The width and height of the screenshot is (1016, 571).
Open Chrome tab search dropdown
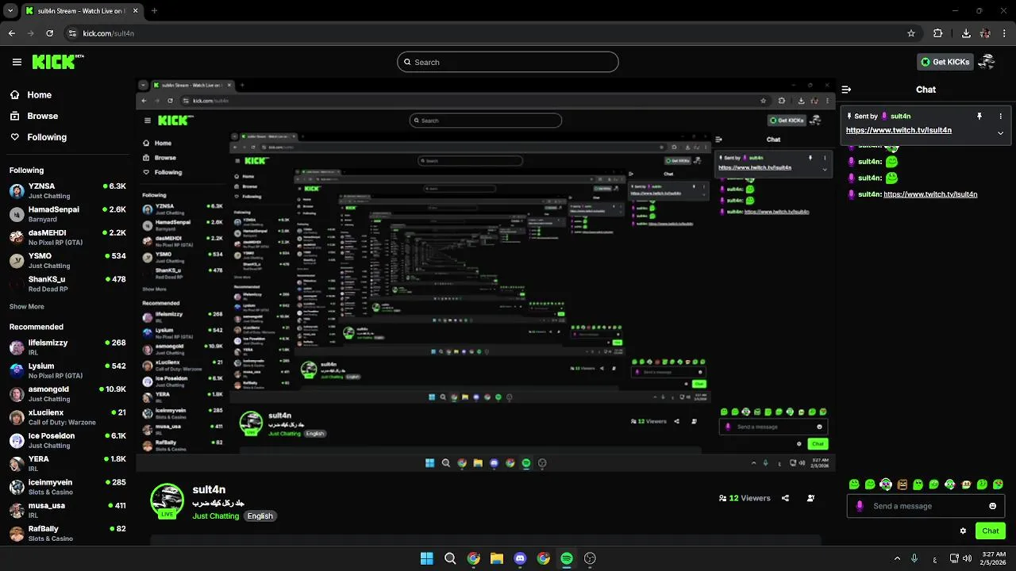[x=10, y=11]
